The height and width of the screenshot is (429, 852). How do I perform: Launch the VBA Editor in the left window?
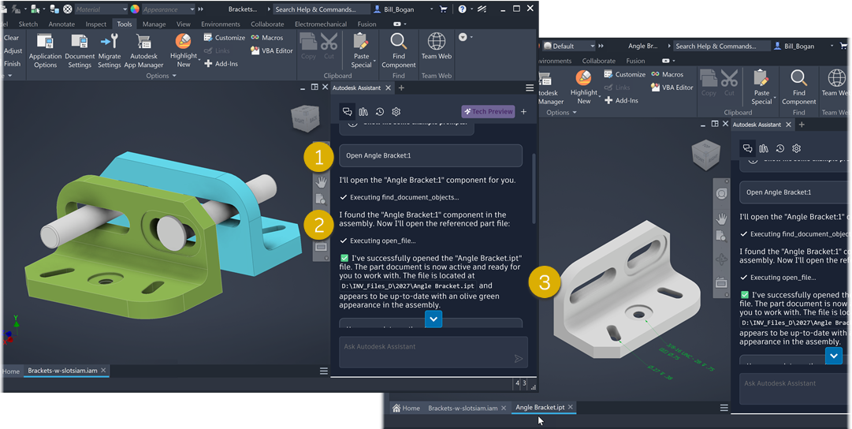272,50
